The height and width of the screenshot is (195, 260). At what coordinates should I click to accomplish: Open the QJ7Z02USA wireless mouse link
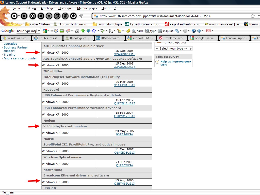(x=124, y=165)
